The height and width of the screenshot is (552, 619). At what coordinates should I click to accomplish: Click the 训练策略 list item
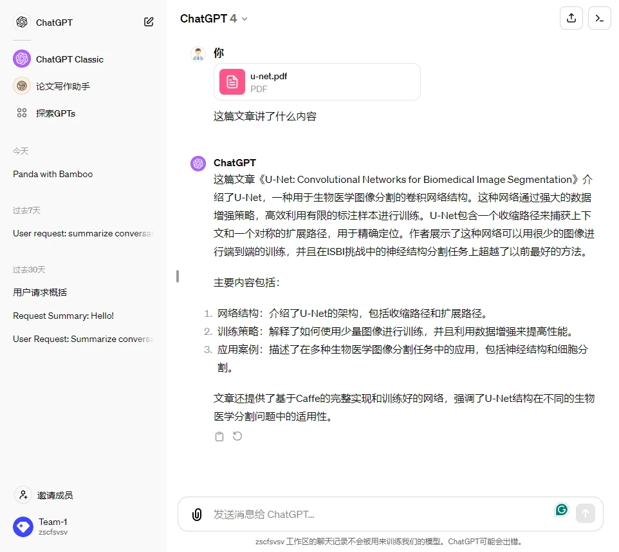[x=396, y=331]
